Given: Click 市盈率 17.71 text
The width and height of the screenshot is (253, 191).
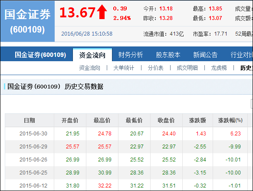Looking at the screenshot, I should (210, 34).
